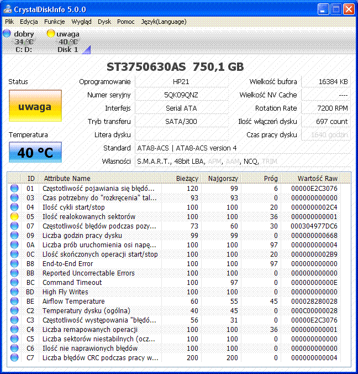358x374 pixels.
Task: Click the yellow 'uwaga' health status button
Action: pos(35,106)
